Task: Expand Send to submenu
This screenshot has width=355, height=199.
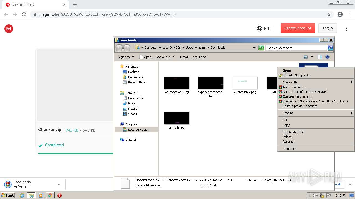Action: tap(316, 113)
